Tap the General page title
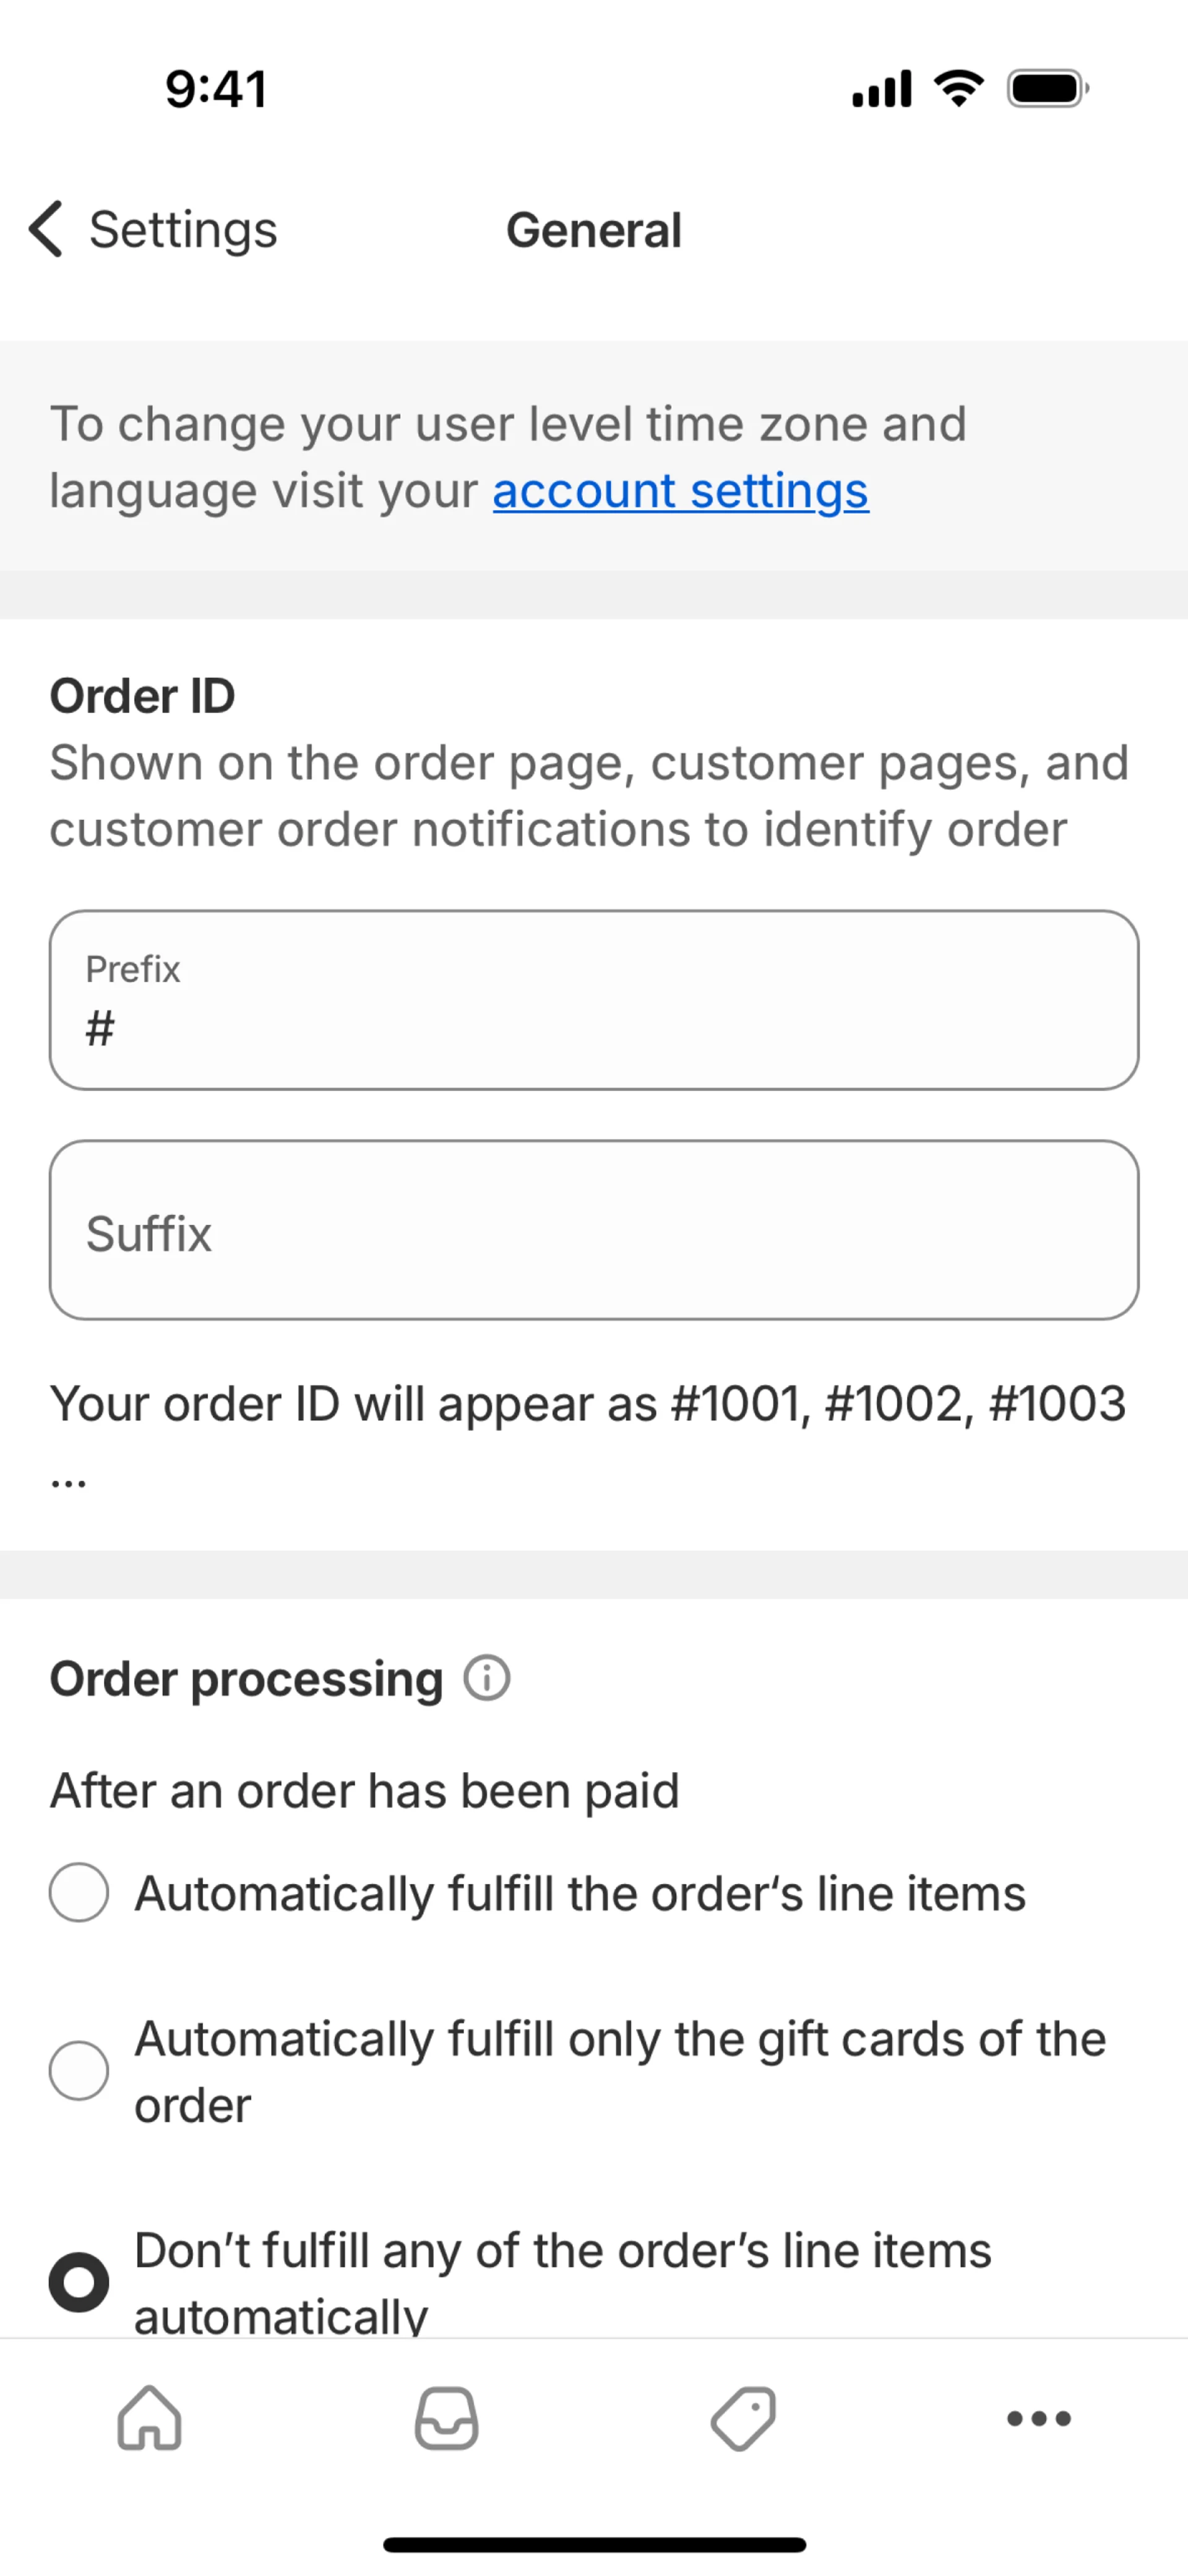This screenshot has width=1188, height=2576. click(x=594, y=230)
